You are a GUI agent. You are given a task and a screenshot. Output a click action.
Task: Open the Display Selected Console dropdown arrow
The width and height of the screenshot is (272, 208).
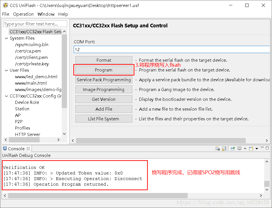(x=245, y=149)
